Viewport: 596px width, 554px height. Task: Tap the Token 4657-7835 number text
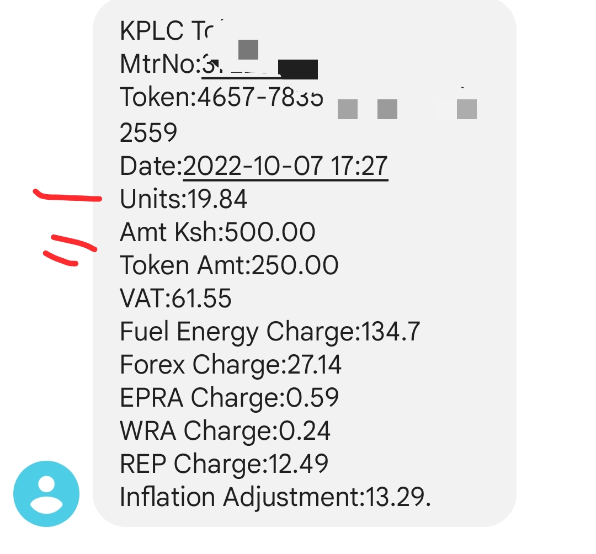pos(221,99)
